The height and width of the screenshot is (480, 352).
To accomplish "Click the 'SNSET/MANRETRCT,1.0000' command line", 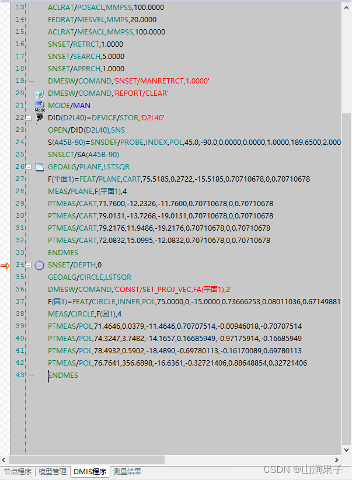I will coord(128,81).
